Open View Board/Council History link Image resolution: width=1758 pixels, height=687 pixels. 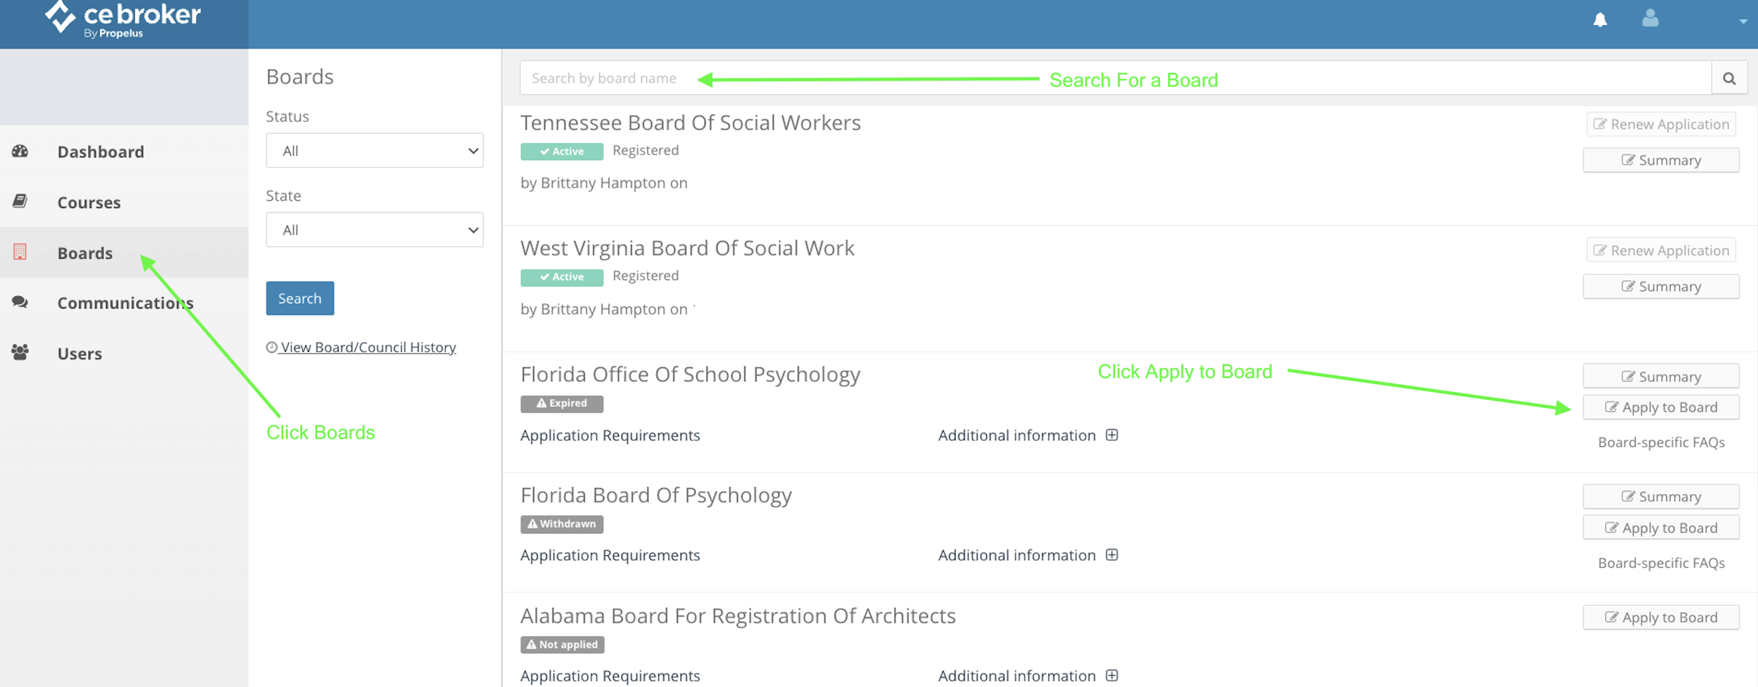(367, 347)
